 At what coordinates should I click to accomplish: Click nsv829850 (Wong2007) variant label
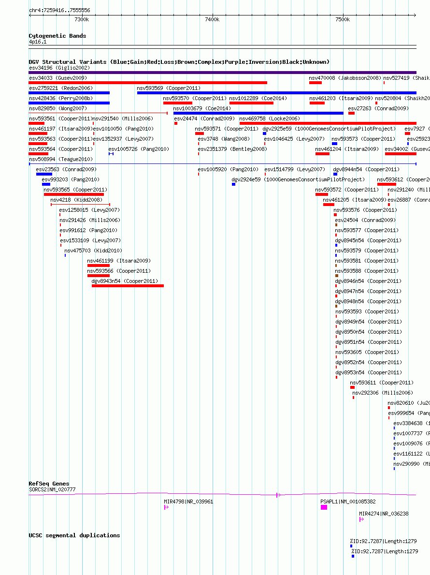(58, 108)
